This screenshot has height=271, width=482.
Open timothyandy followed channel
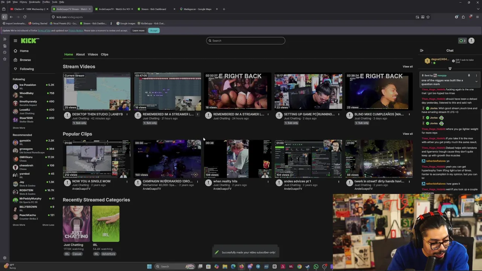(34, 103)
